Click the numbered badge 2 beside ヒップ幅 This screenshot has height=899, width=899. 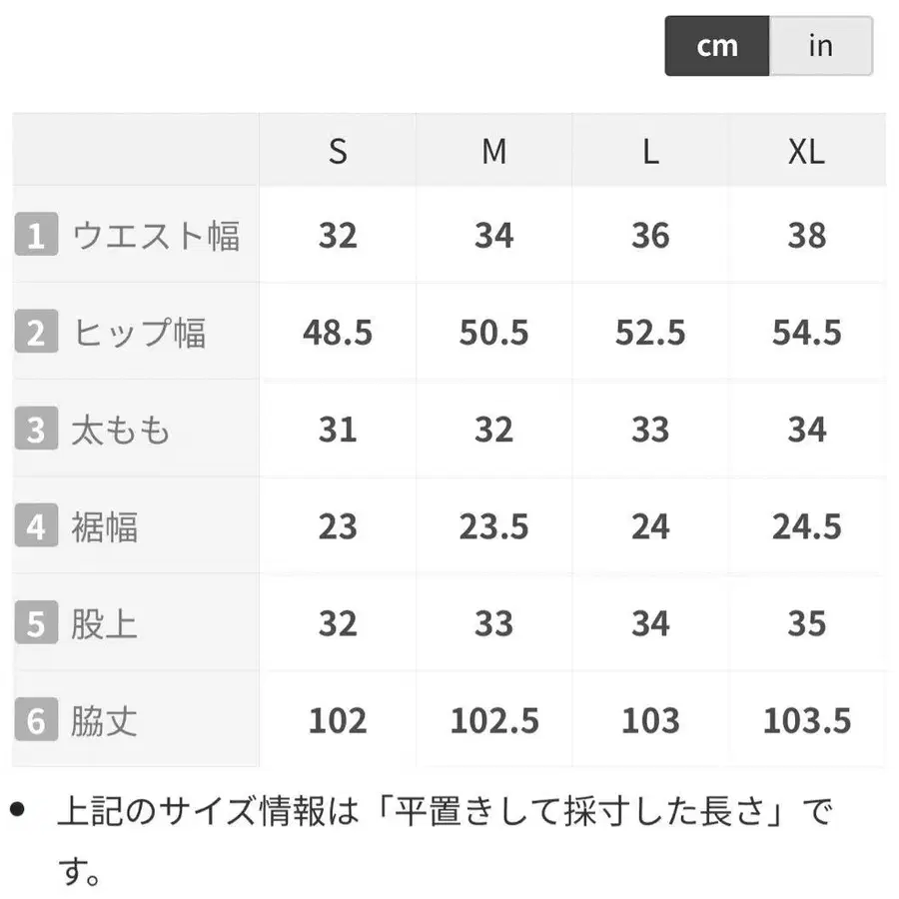tap(37, 332)
